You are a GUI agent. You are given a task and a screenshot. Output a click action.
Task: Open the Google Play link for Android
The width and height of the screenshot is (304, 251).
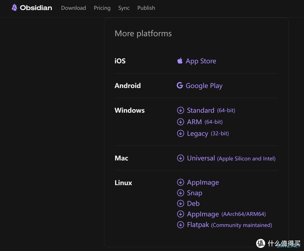pos(204,86)
